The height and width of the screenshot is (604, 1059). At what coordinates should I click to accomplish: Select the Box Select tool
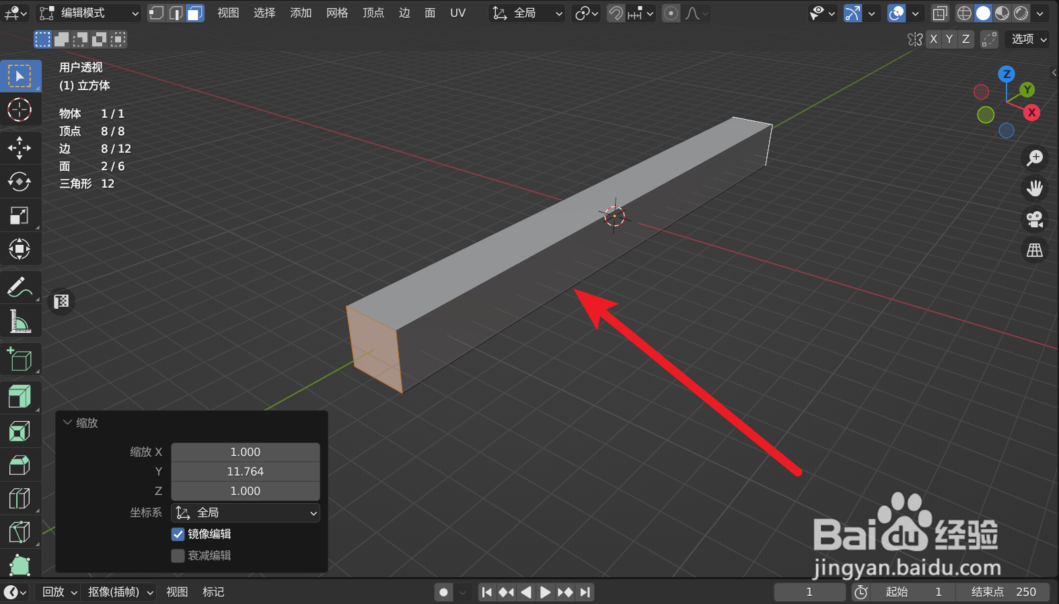pos(20,77)
